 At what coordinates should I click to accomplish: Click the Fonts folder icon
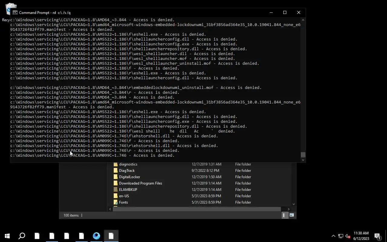coord(115,202)
